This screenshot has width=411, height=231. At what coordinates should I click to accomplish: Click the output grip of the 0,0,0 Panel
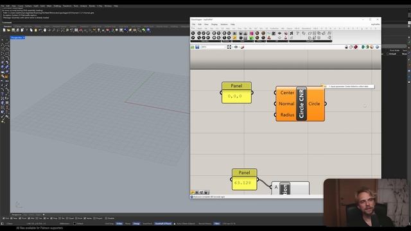coord(252,92)
